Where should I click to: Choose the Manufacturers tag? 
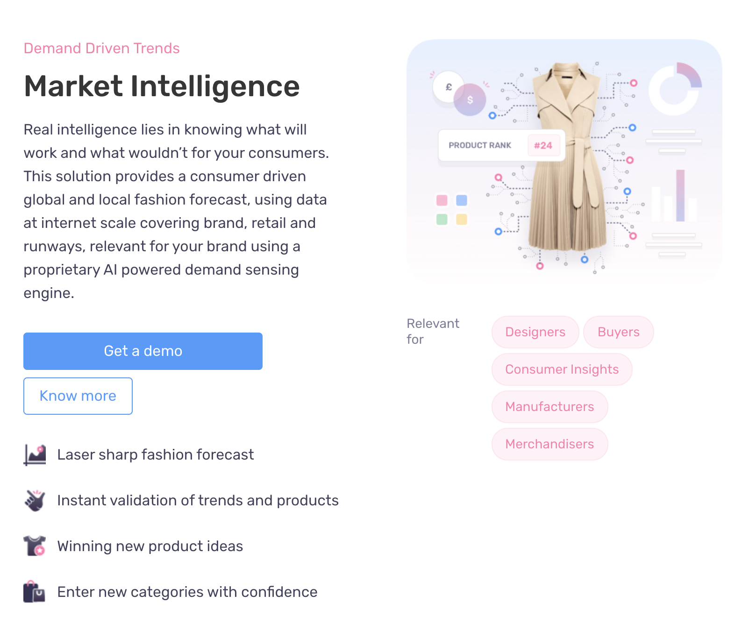click(x=550, y=407)
